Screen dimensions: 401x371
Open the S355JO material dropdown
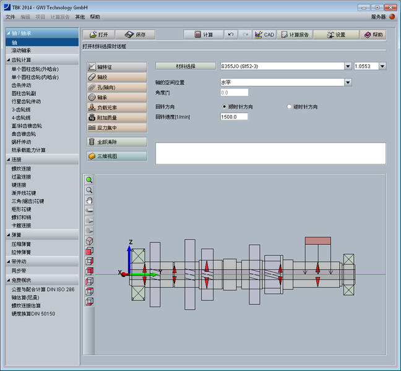click(348, 66)
